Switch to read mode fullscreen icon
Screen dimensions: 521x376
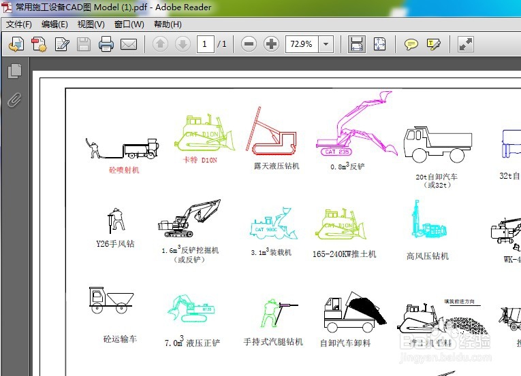point(466,44)
